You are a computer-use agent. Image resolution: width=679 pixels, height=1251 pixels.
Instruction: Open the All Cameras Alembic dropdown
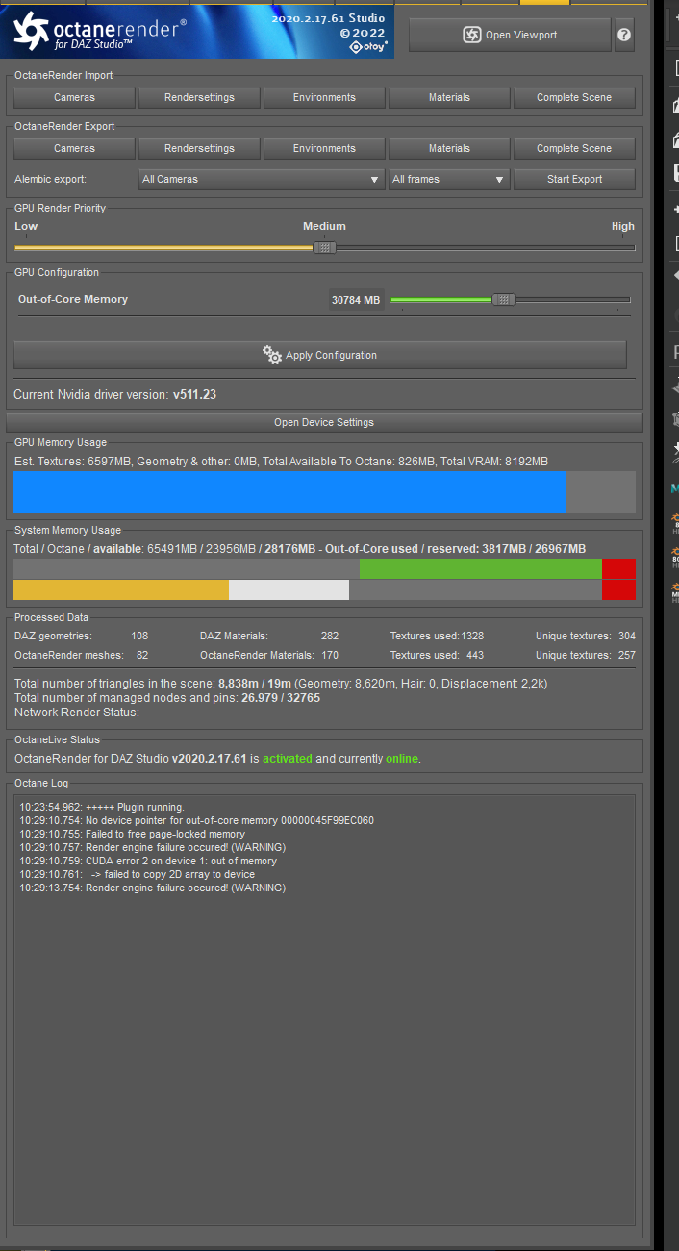(x=262, y=179)
